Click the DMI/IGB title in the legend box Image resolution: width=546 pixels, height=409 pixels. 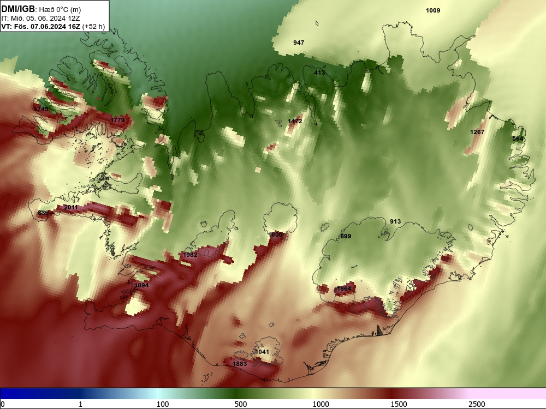pyautogui.click(x=18, y=9)
